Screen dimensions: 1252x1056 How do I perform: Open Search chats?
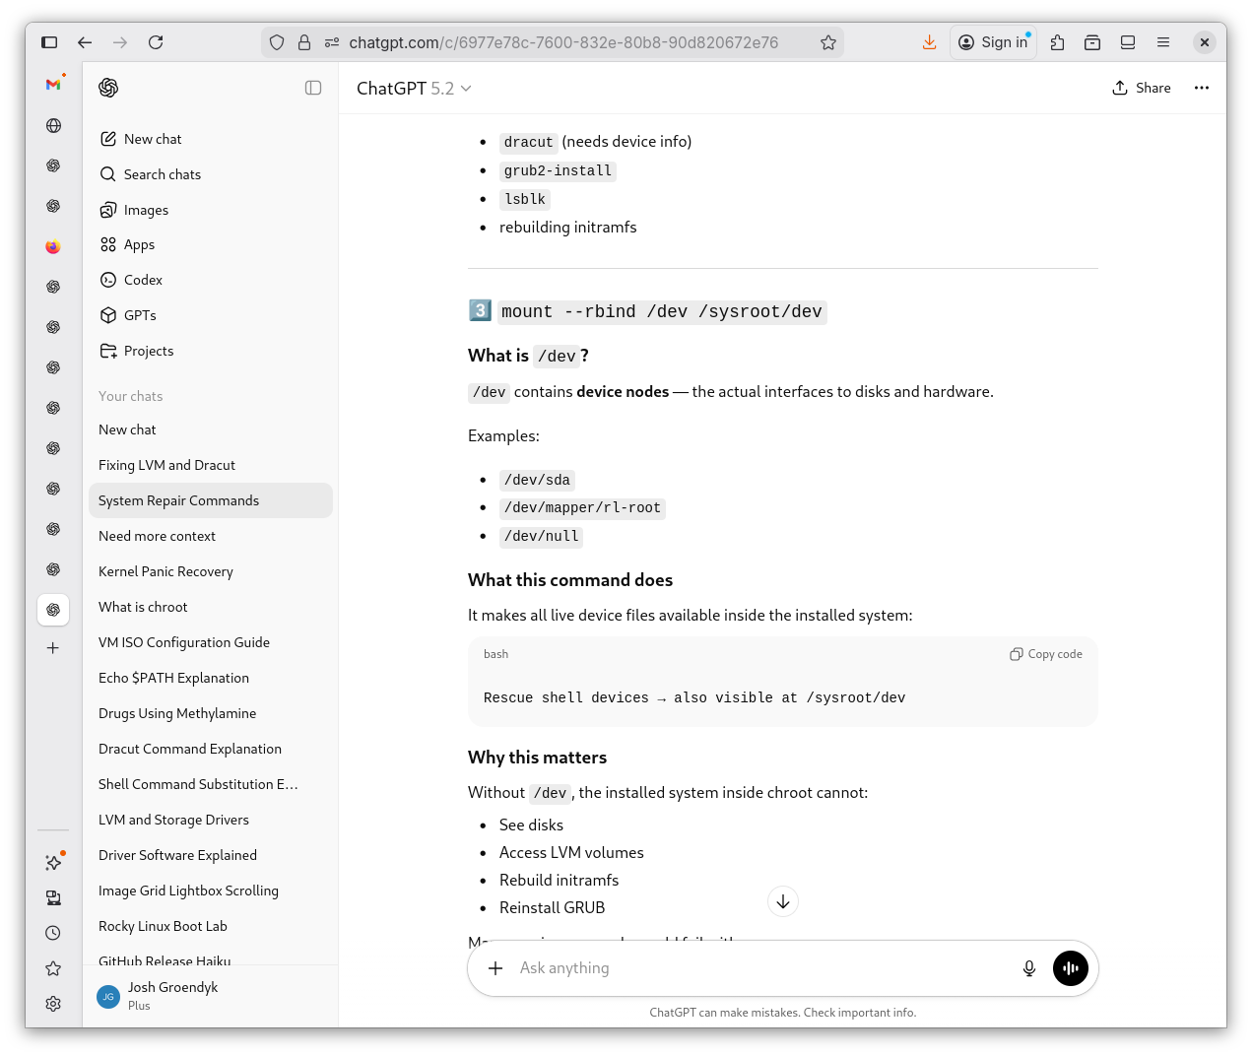pos(162,174)
